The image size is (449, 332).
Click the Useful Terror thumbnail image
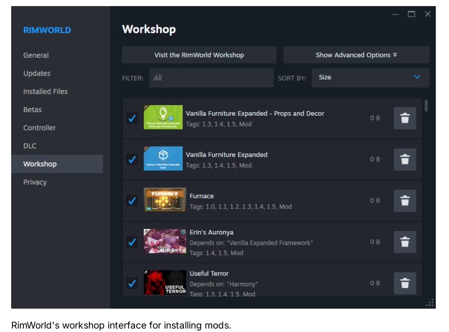point(165,282)
